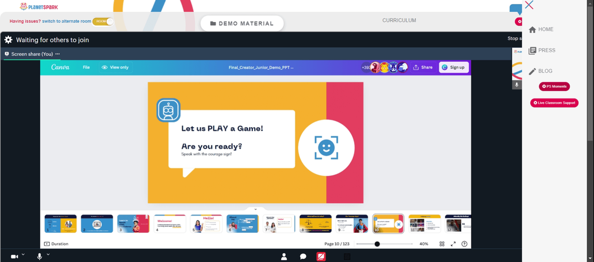Click the PlanetSpark logo

click(39, 7)
